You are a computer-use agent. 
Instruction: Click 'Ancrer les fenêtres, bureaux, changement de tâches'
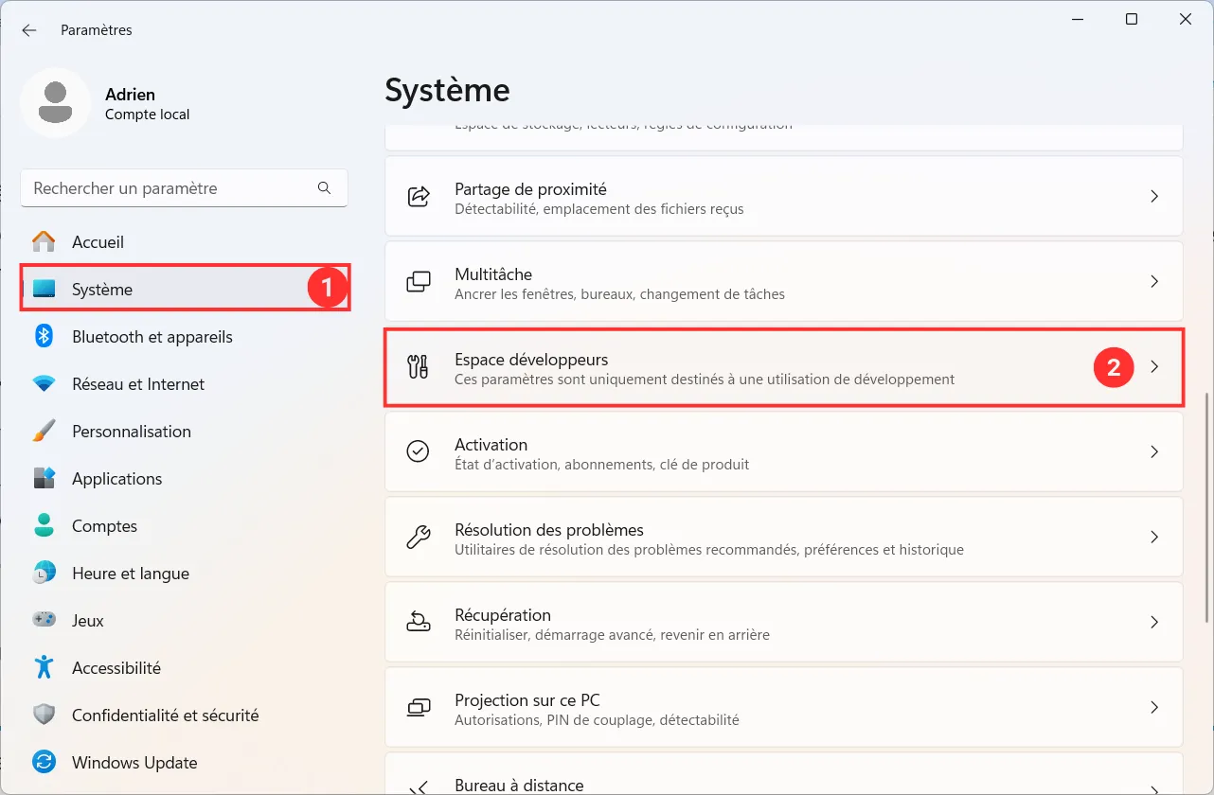(x=619, y=294)
